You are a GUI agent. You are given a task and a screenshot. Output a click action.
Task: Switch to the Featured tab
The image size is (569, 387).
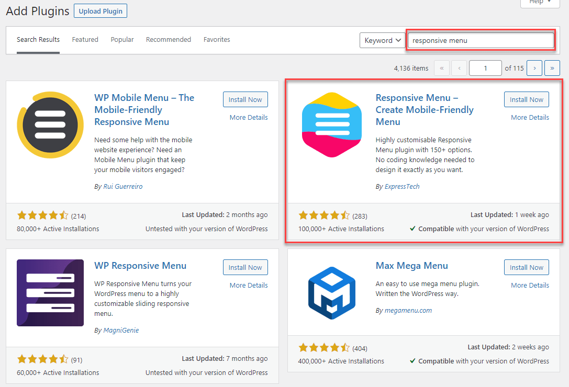click(x=85, y=39)
